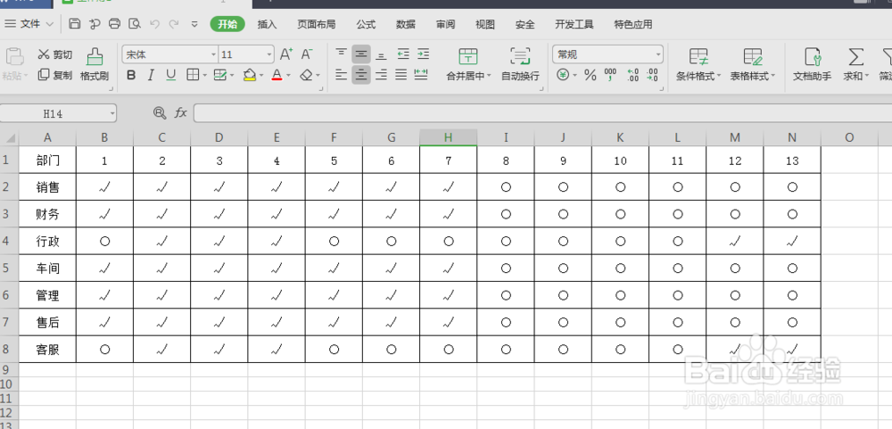
Task: Align text to bottom of cell
Action: tap(381, 54)
